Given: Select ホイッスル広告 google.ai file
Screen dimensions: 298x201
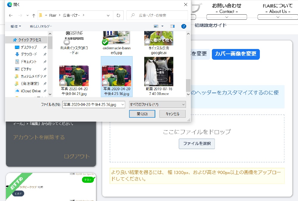Looking at the screenshot, I should point(159,43).
